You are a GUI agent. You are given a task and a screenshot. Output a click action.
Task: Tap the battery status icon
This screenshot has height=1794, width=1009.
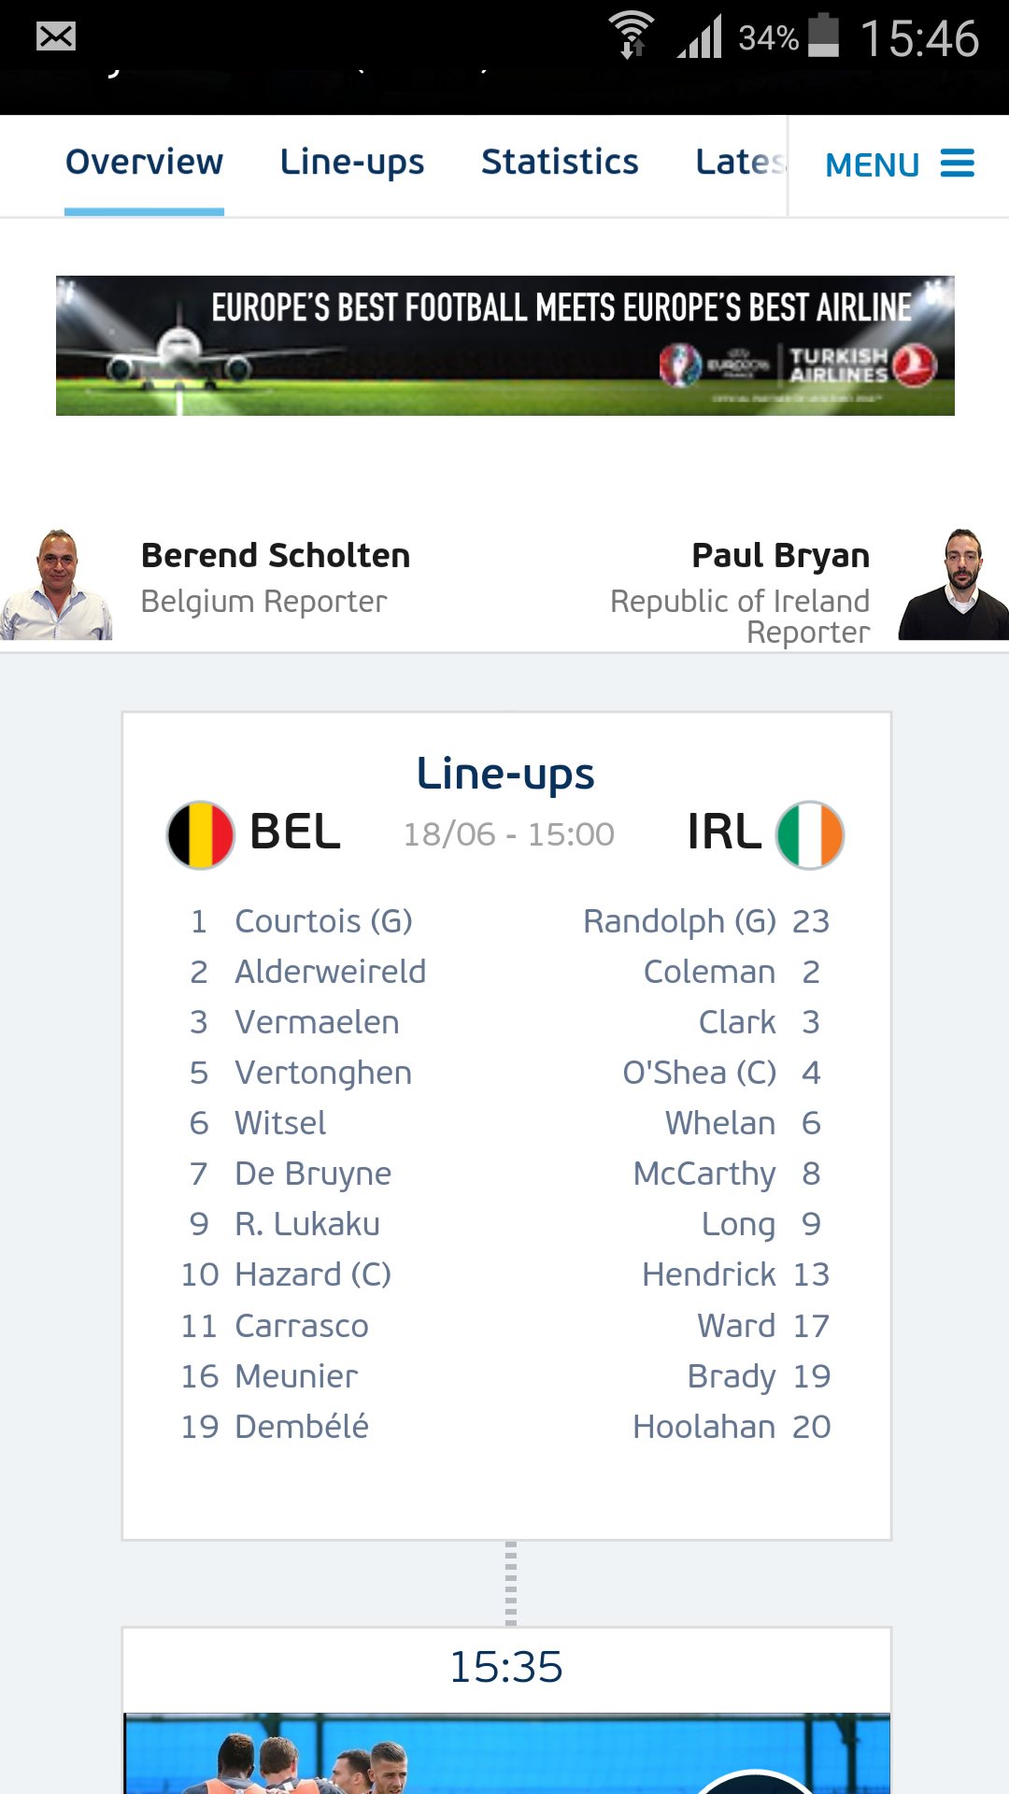(823, 36)
